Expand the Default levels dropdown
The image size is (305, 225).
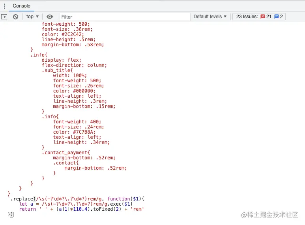(210, 17)
